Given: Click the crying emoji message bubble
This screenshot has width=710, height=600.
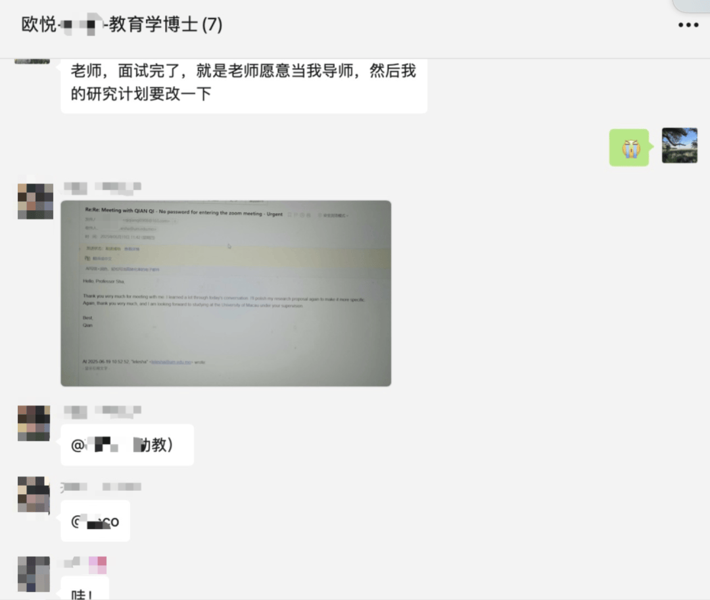Looking at the screenshot, I should click(x=629, y=147).
